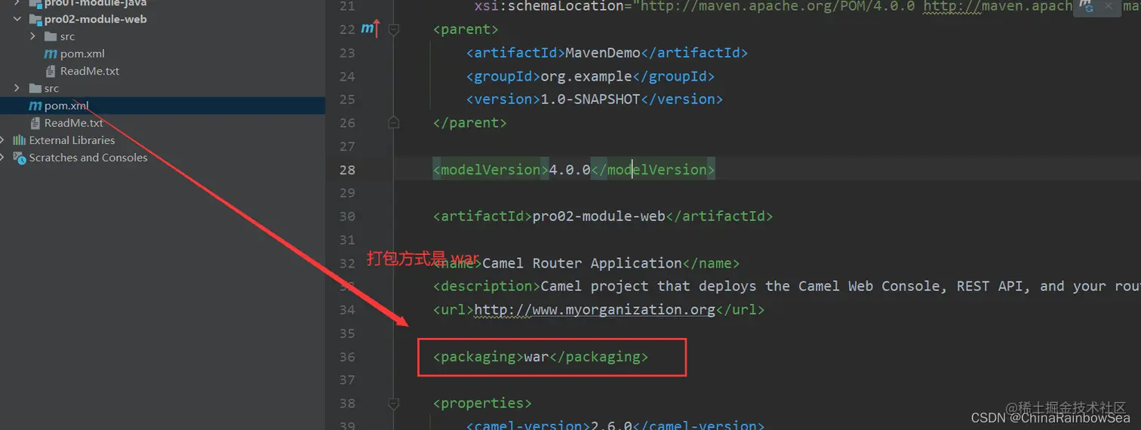Click the 1.0-SNAPSHOT version value
This screenshot has height=430, width=1141.
(x=590, y=99)
